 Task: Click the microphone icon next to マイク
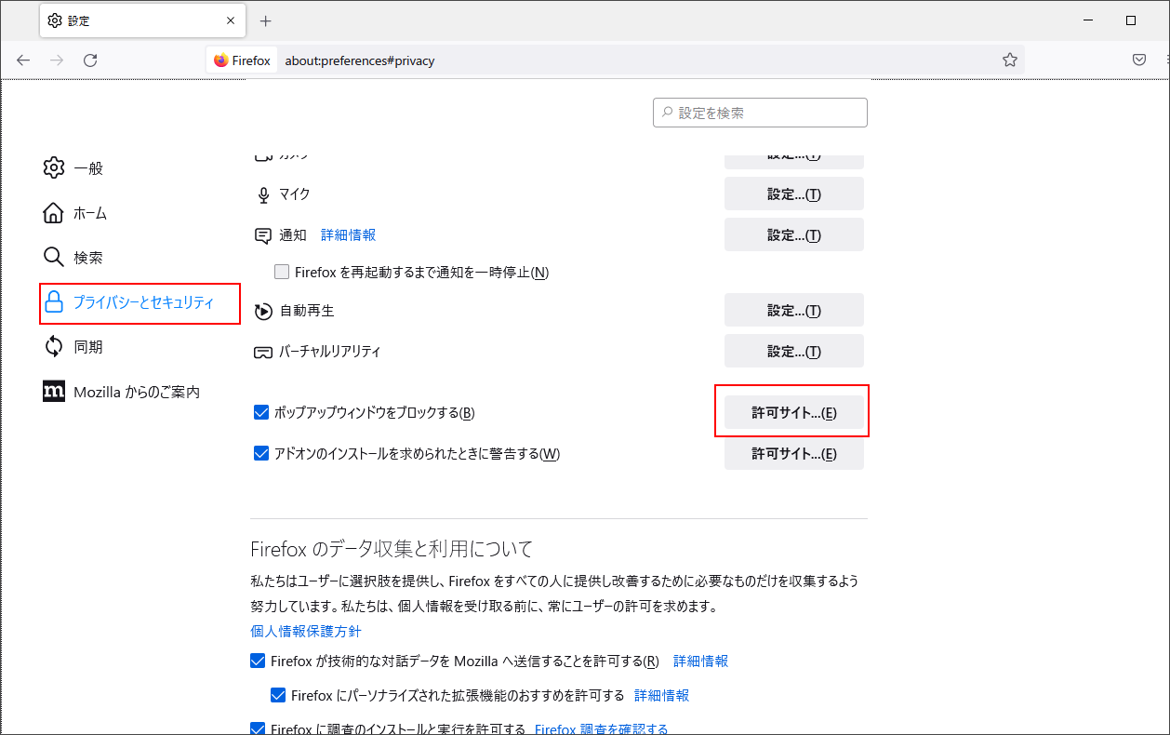(261, 194)
